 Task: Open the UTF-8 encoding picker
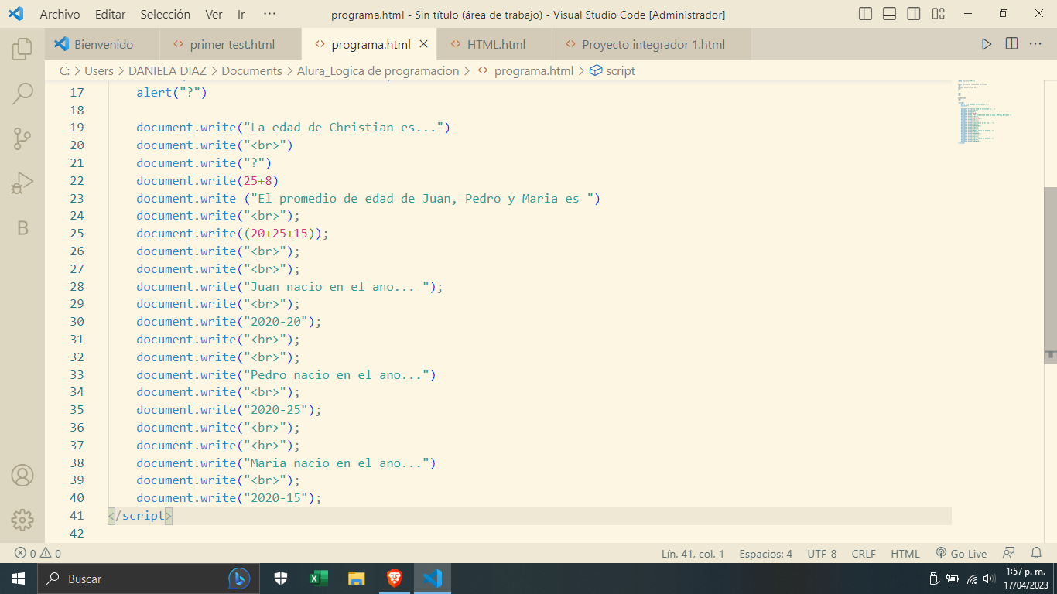[x=822, y=554]
